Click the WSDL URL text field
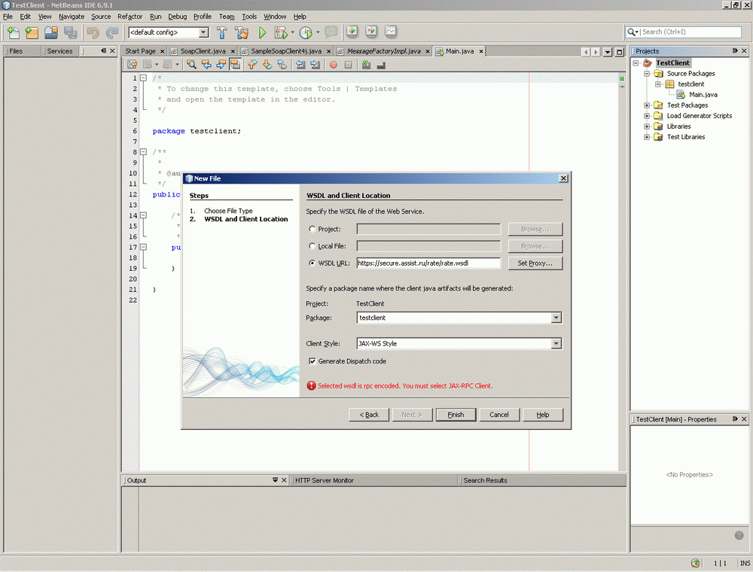Screen dimensions: 753x572 [428, 263]
